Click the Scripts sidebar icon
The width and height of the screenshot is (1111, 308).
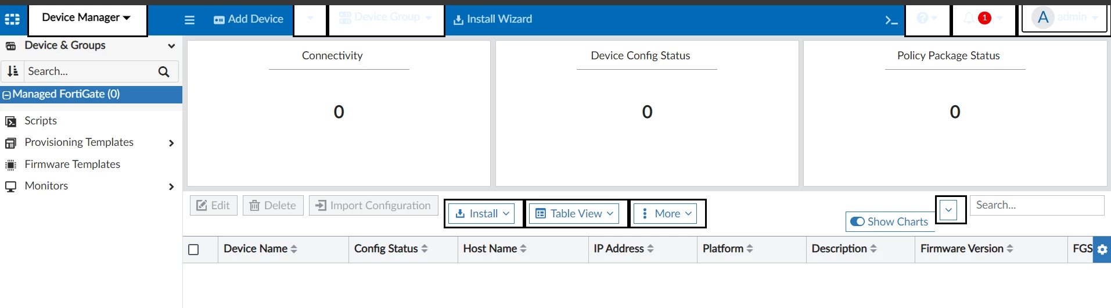coord(10,121)
